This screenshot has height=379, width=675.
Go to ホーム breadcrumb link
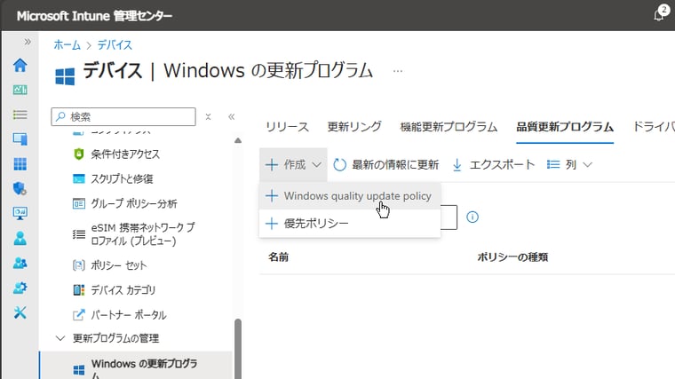tap(67, 44)
